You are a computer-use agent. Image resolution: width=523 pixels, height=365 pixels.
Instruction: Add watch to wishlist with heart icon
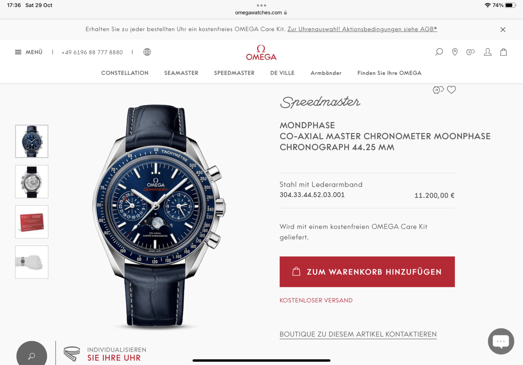(451, 90)
